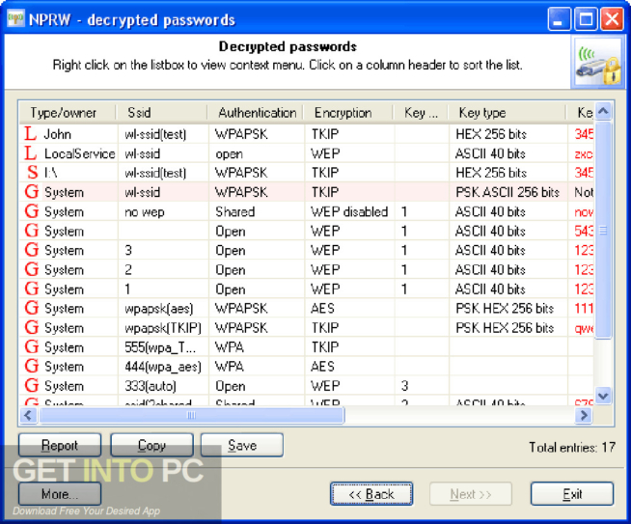Click the 'WEP disabled' encryption cell
This screenshot has height=524, width=631.
(349, 211)
